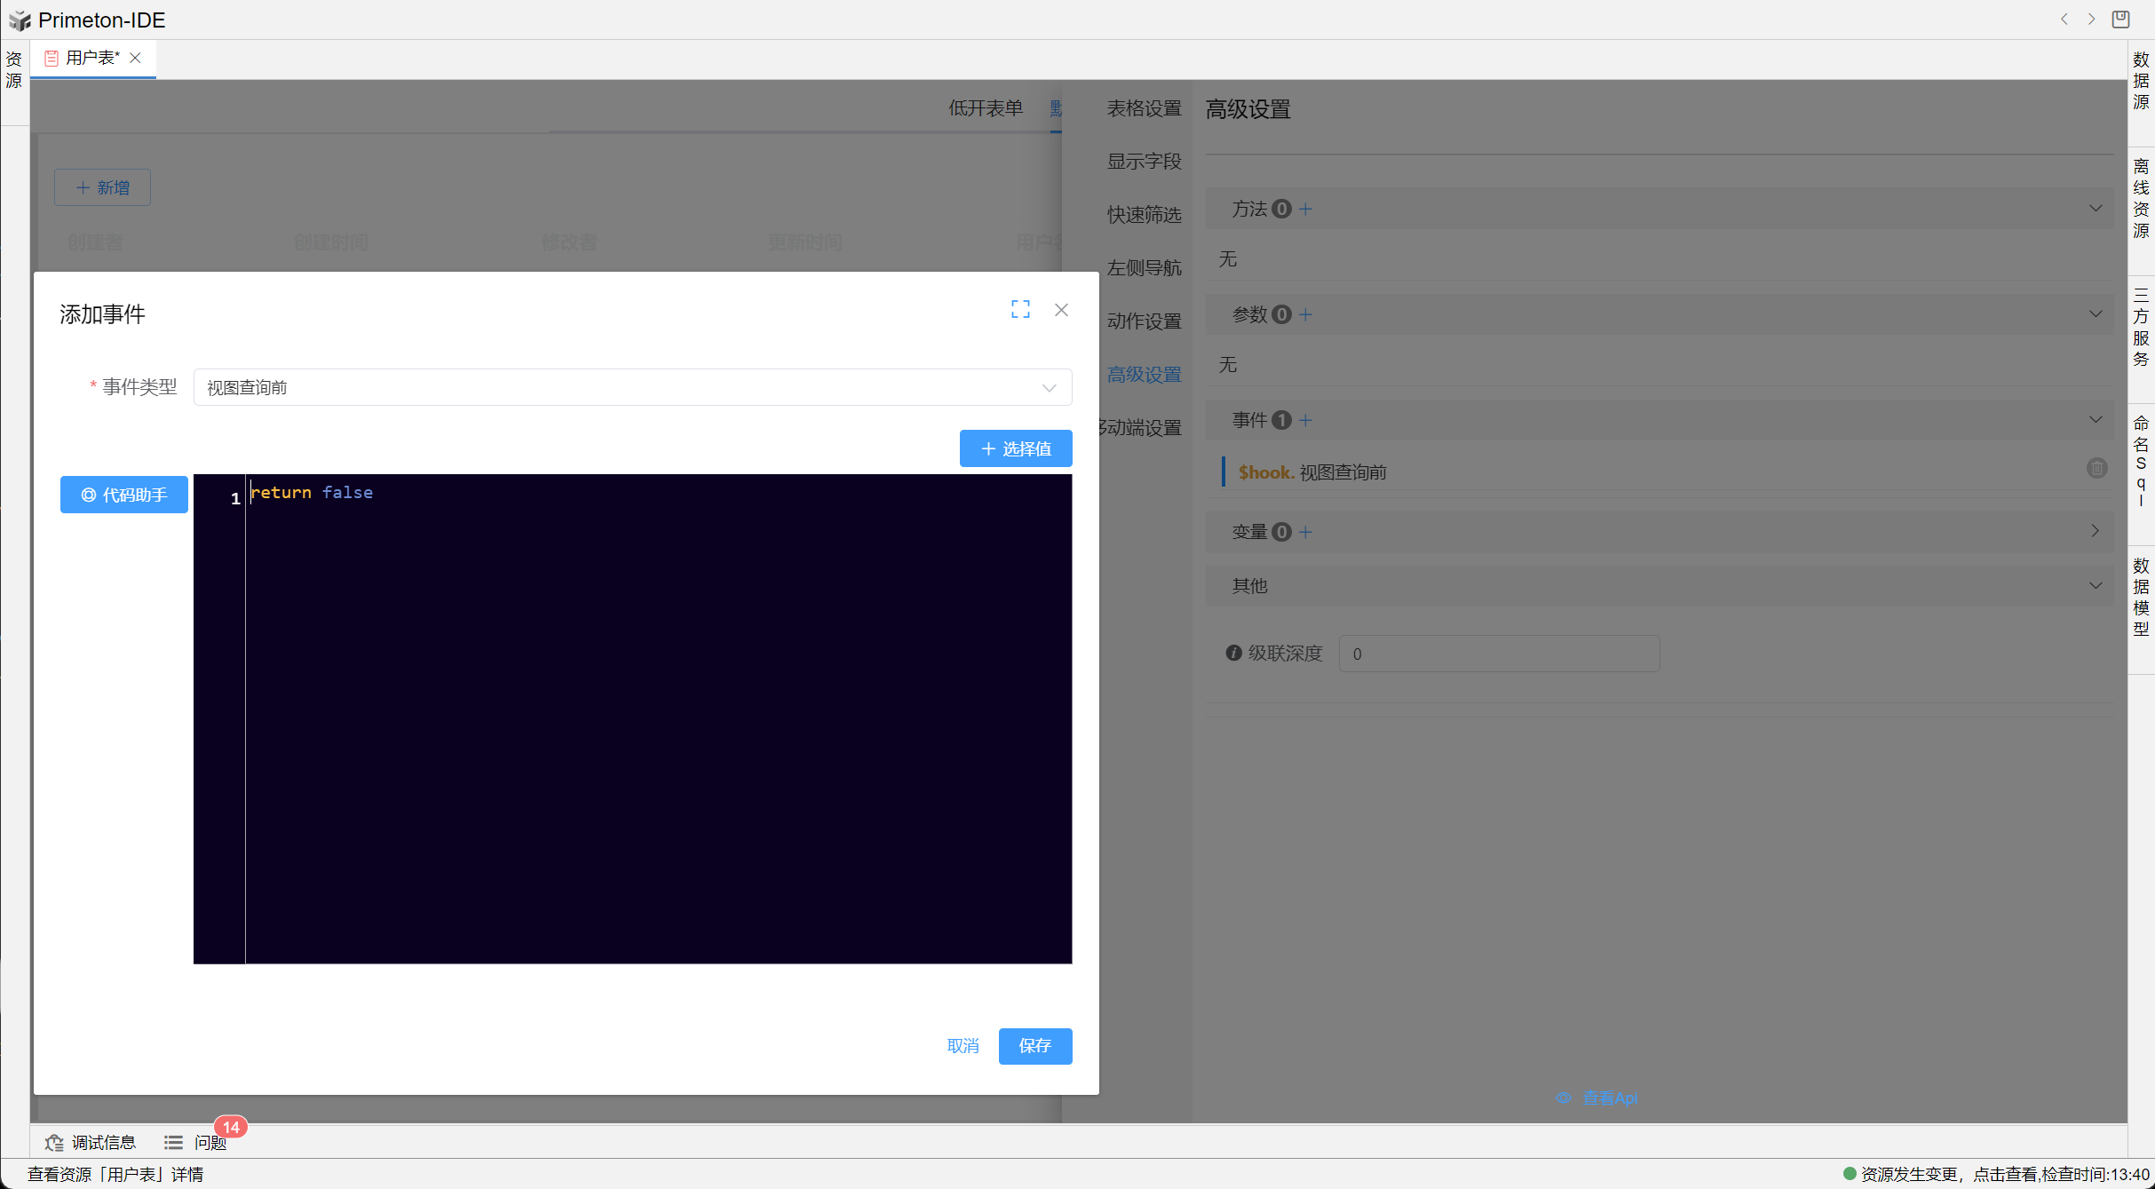Viewport: 2155px width, 1189px height.
Task: Close the 添加事件 dialog
Action: click(x=1061, y=310)
